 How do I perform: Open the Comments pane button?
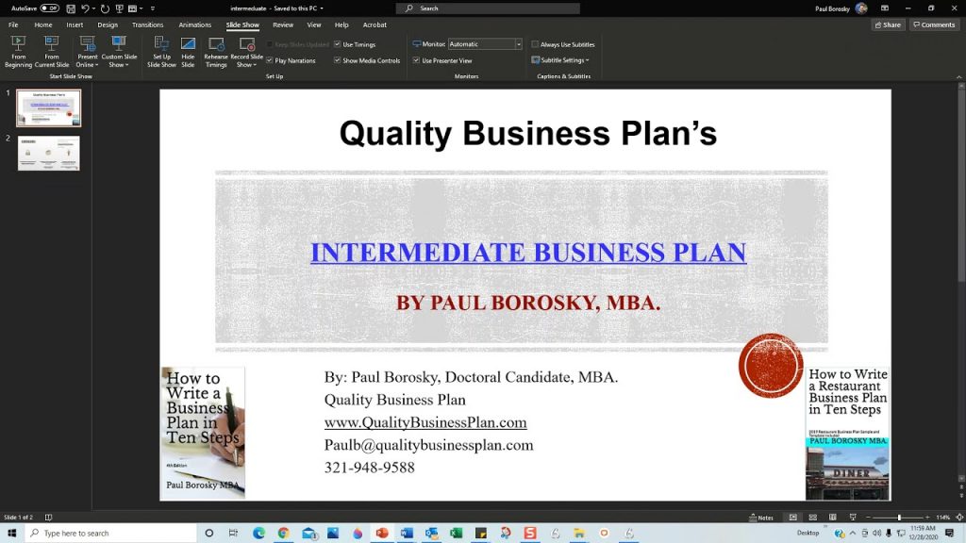click(934, 25)
